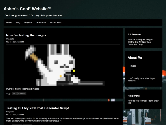The width and height of the screenshot is (166, 125).
Task: Click the '*Cool not guaranteed' tagline text
Action: 16,15
